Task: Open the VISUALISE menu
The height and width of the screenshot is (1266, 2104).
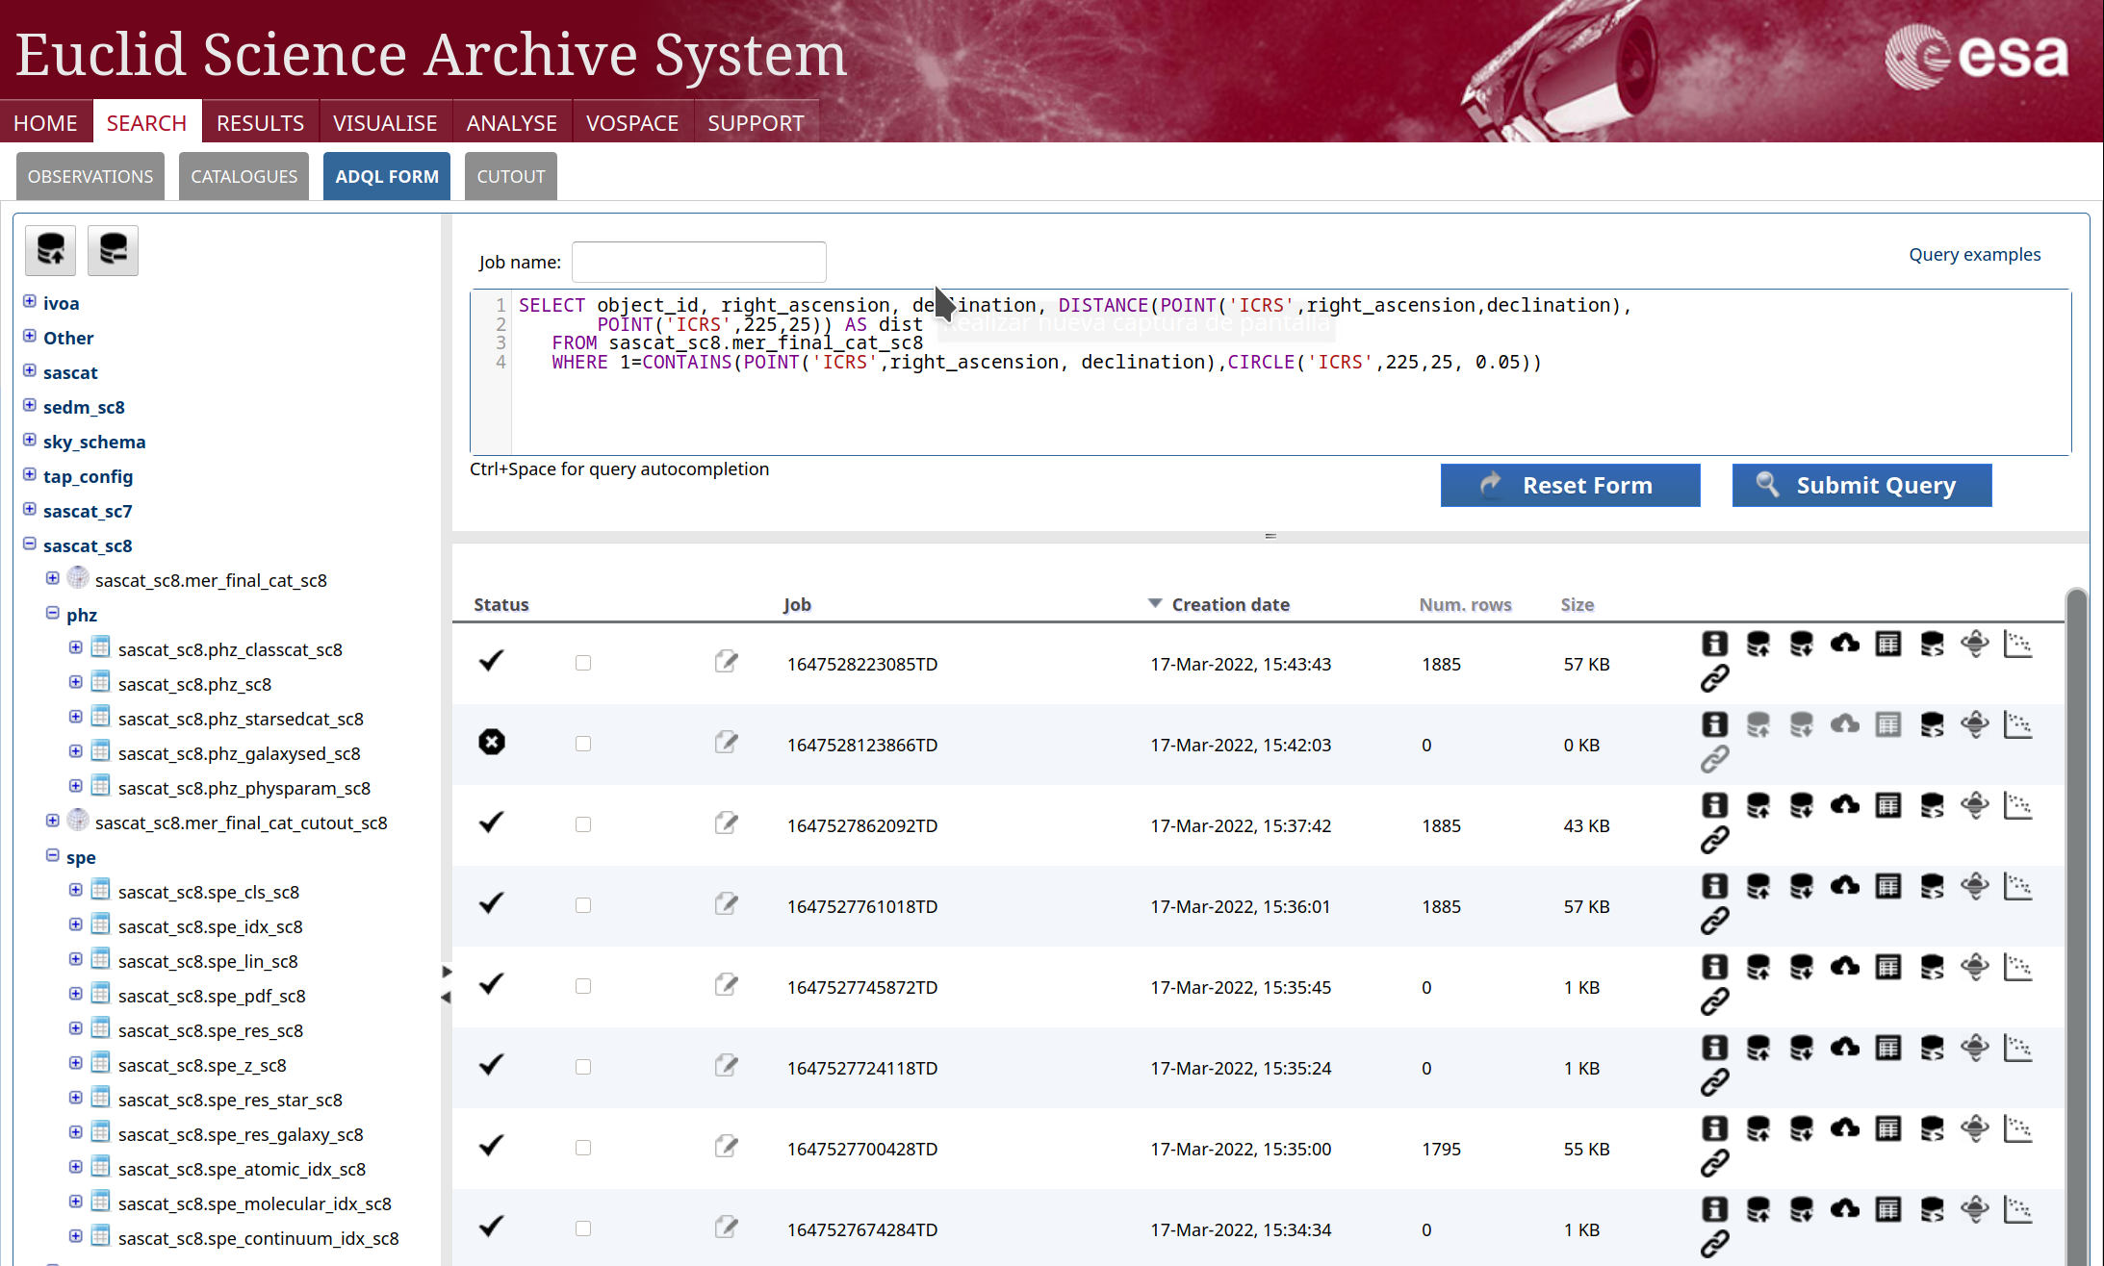Action: (x=385, y=123)
